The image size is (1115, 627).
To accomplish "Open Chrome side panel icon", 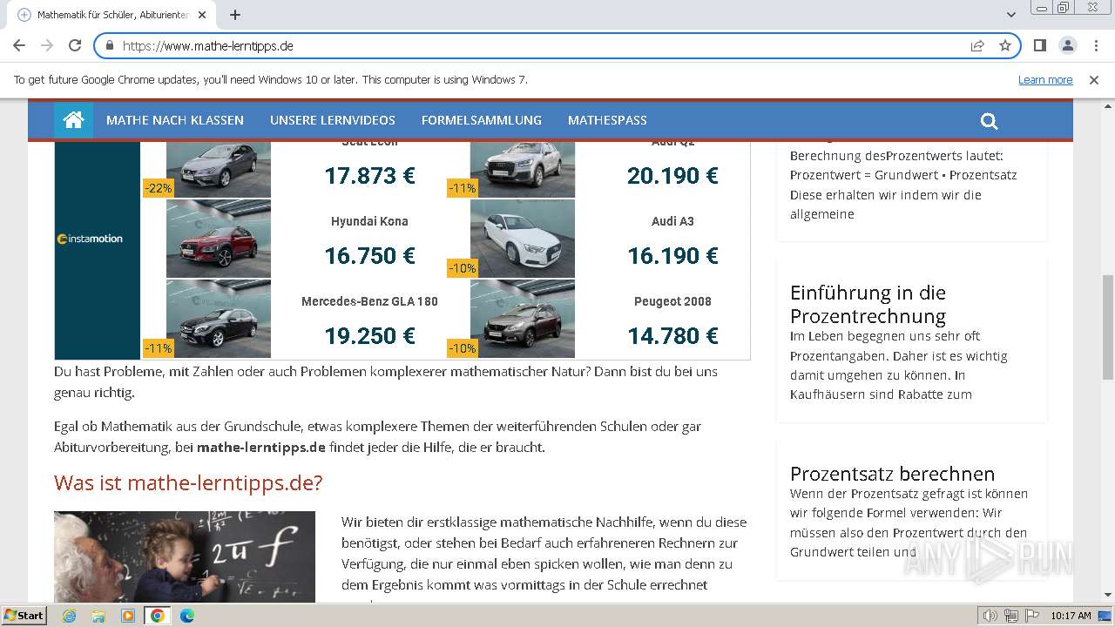I will click(x=1039, y=45).
